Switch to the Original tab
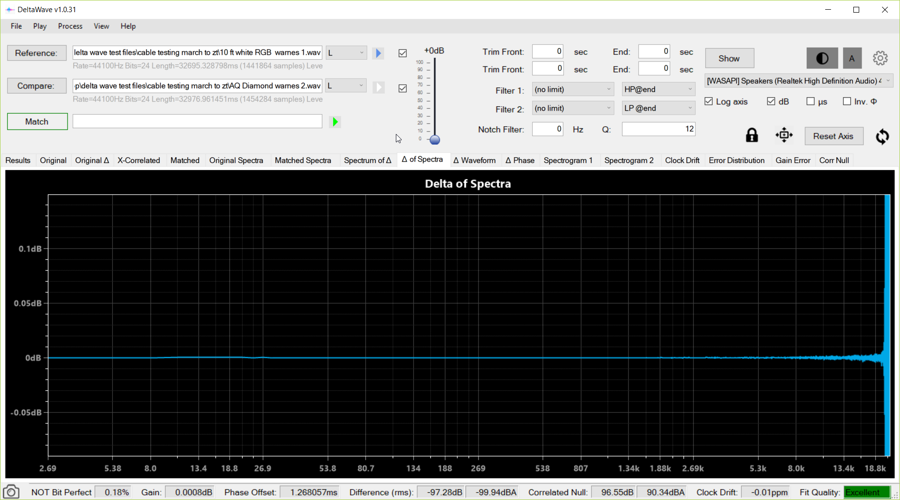 53,160
